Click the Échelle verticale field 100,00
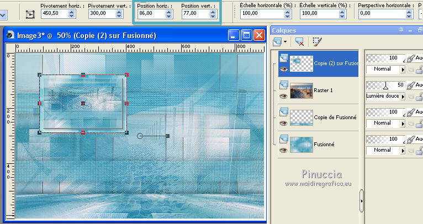Viewport: 423px width, 224px height. [320, 14]
